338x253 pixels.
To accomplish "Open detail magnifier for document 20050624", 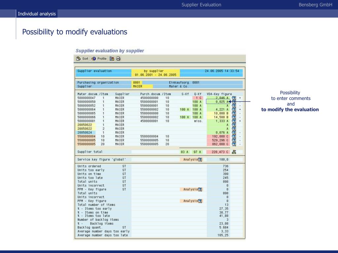I will tap(234, 133).
